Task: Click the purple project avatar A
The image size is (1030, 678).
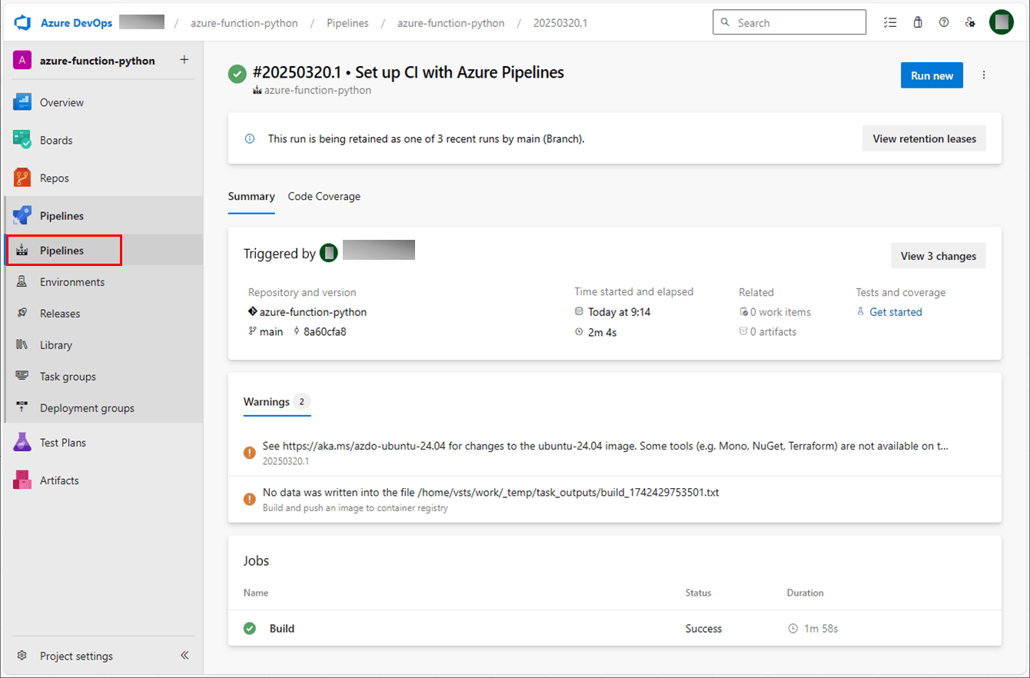Action: pos(22,61)
